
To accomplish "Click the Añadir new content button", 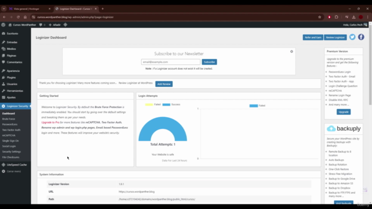I will pyautogui.click(x=55, y=24).
